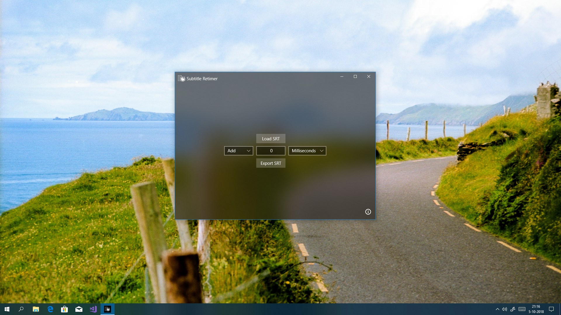Open Action Center notifications icon
This screenshot has height=315, width=561.
click(x=551, y=309)
